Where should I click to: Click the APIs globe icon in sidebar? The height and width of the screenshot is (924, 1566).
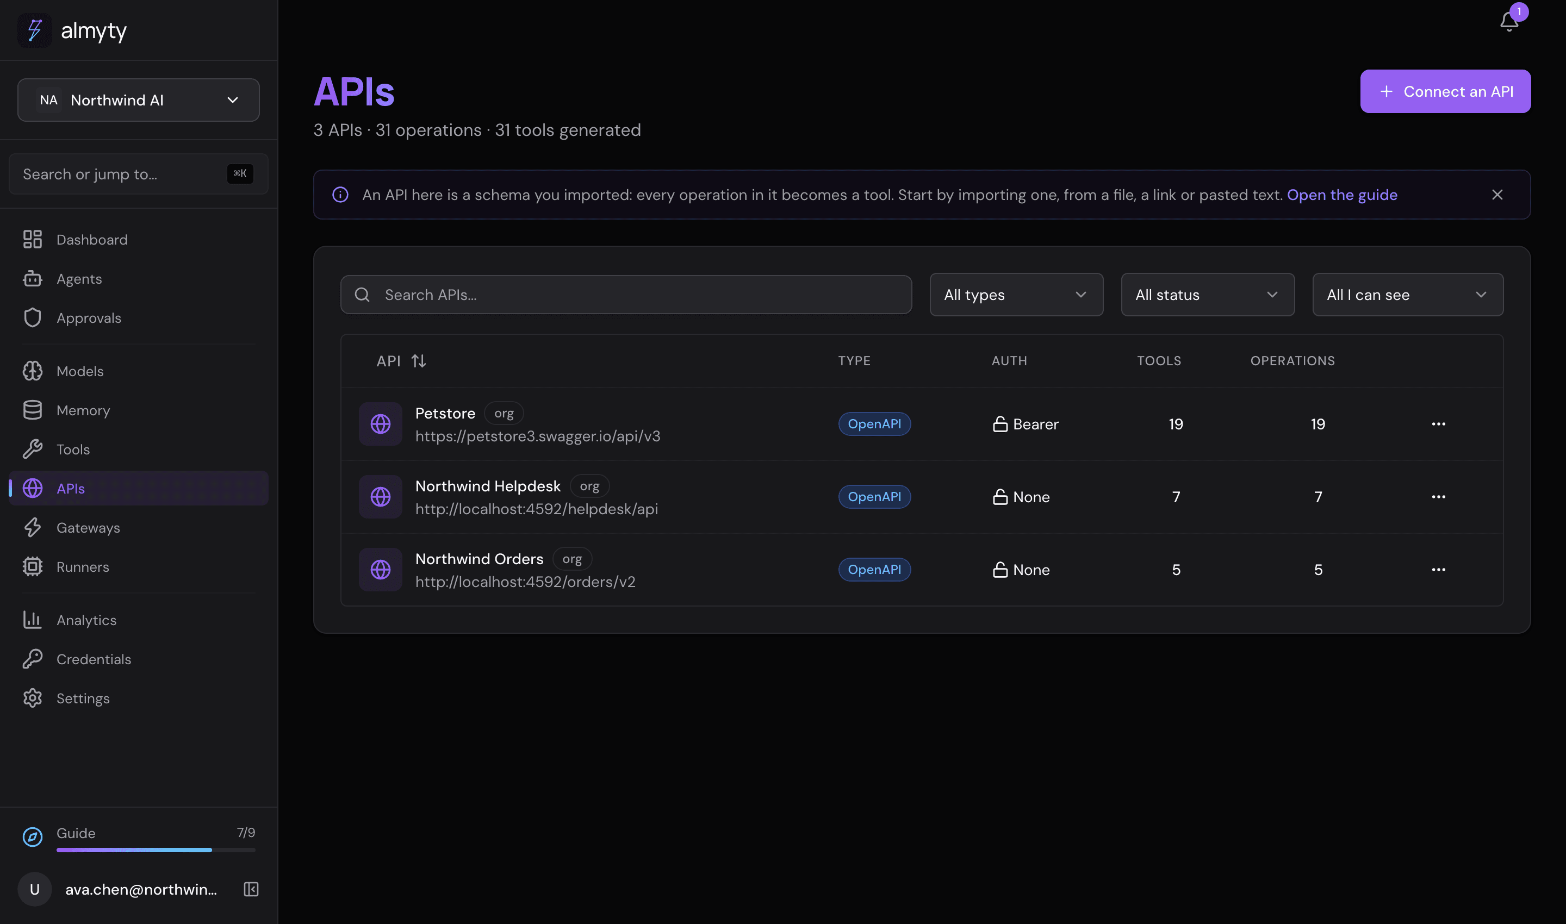pyautogui.click(x=33, y=488)
